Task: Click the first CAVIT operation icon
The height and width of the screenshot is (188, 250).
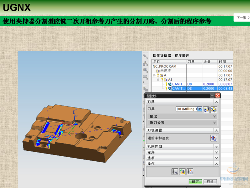Action: pos(170,84)
